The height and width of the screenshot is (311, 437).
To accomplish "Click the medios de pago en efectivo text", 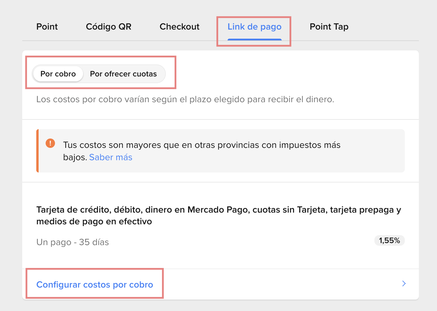I will (94, 221).
